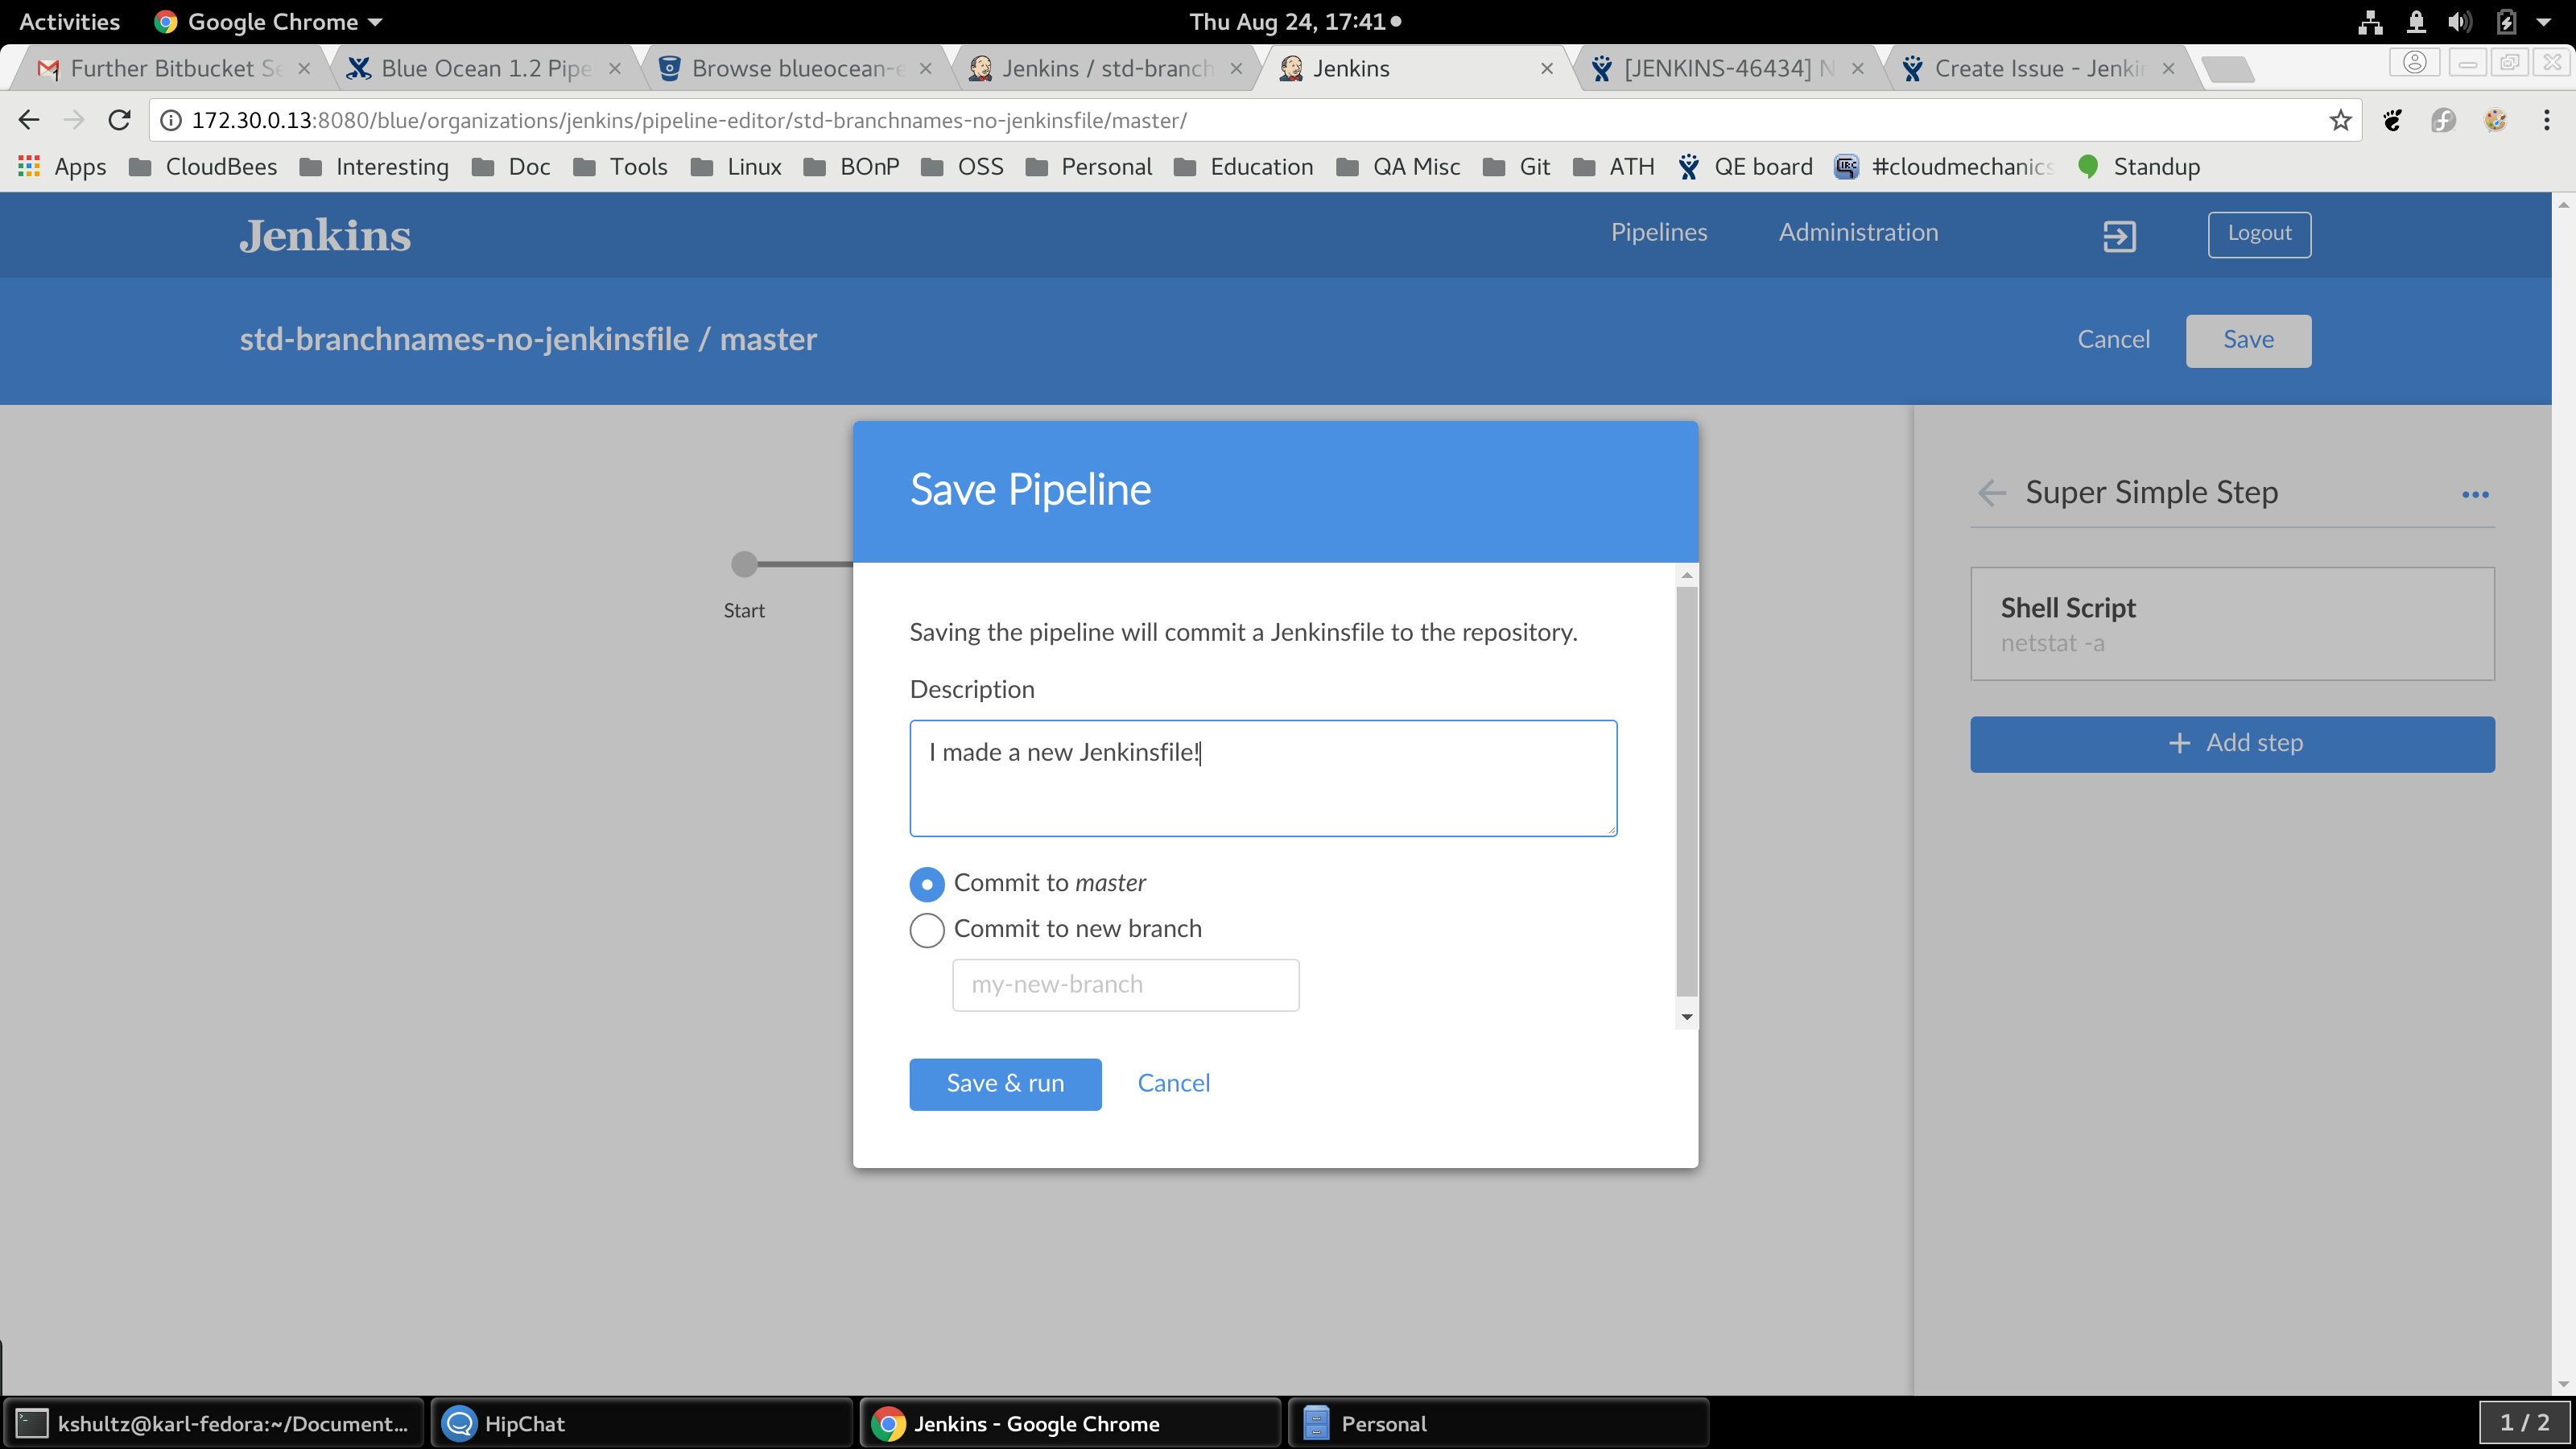Click the volume icon in system tray
This screenshot has height=1449, width=2576.
coord(2459,21)
